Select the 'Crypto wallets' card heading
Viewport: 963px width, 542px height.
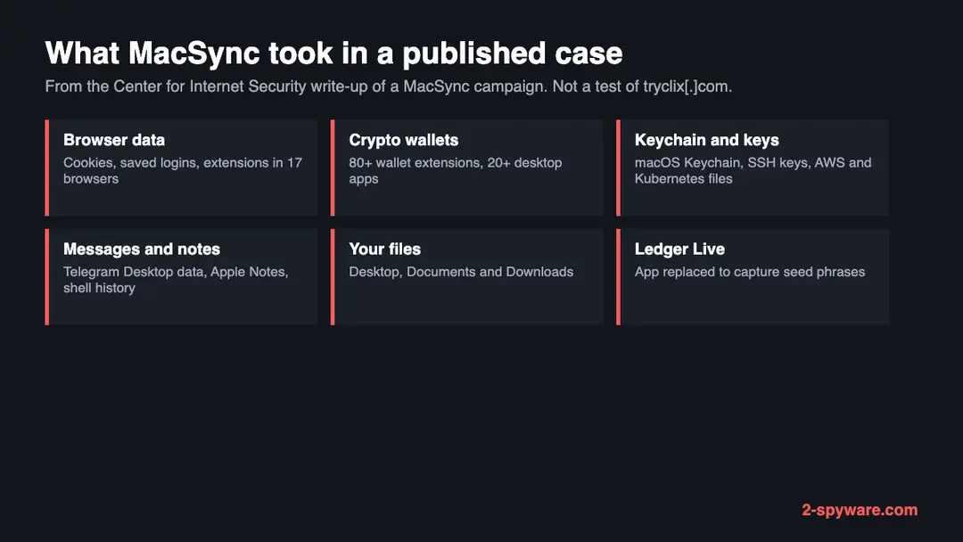click(404, 140)
